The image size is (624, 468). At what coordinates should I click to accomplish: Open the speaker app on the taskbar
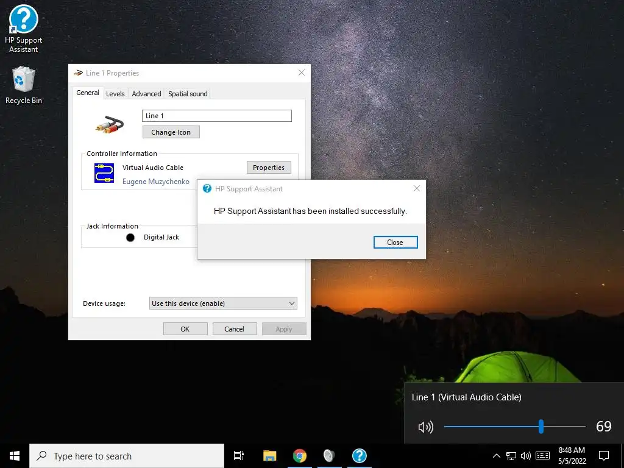329,456
